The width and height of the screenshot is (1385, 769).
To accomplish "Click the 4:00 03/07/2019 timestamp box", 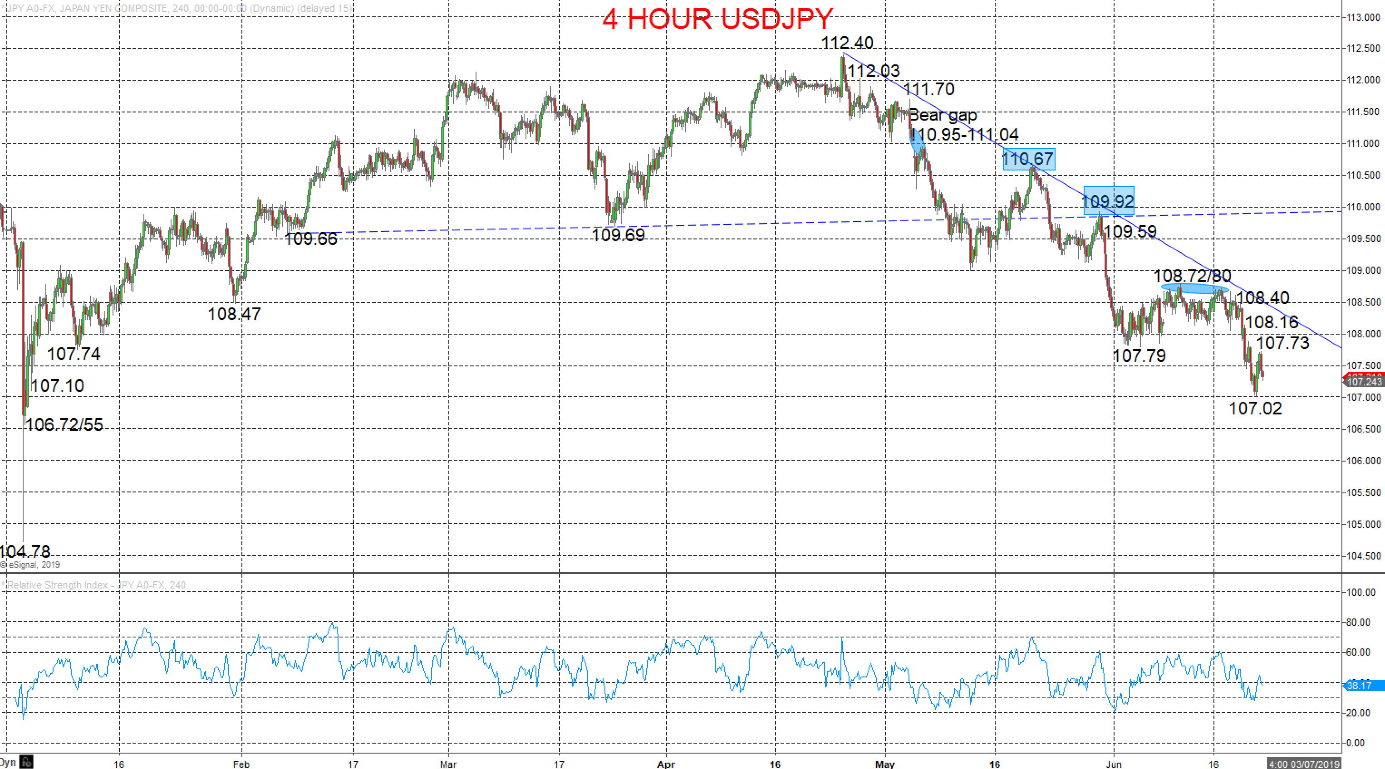I will (1304, 764).
